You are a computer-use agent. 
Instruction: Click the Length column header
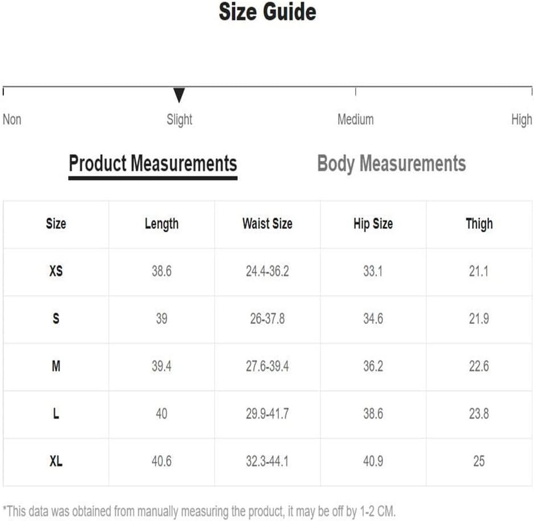pos(162,224)
